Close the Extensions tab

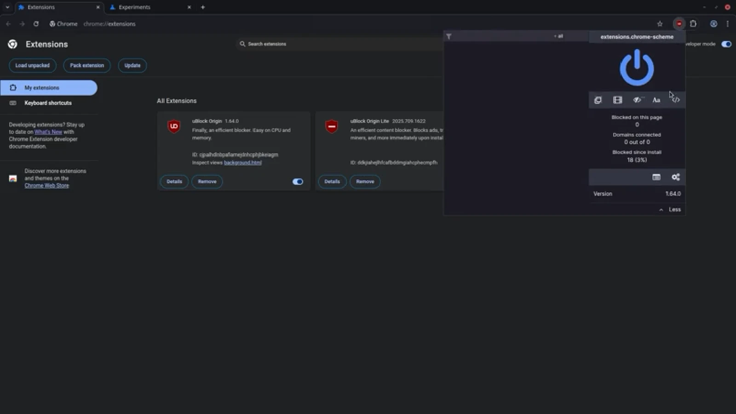click(98, 7)
